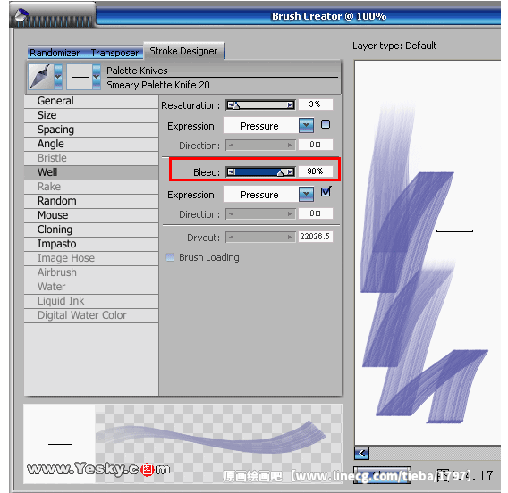Toggle the Resaturation expression invert checkbox
The width and height of the screenshot is (508, 493).
(326, 124)
